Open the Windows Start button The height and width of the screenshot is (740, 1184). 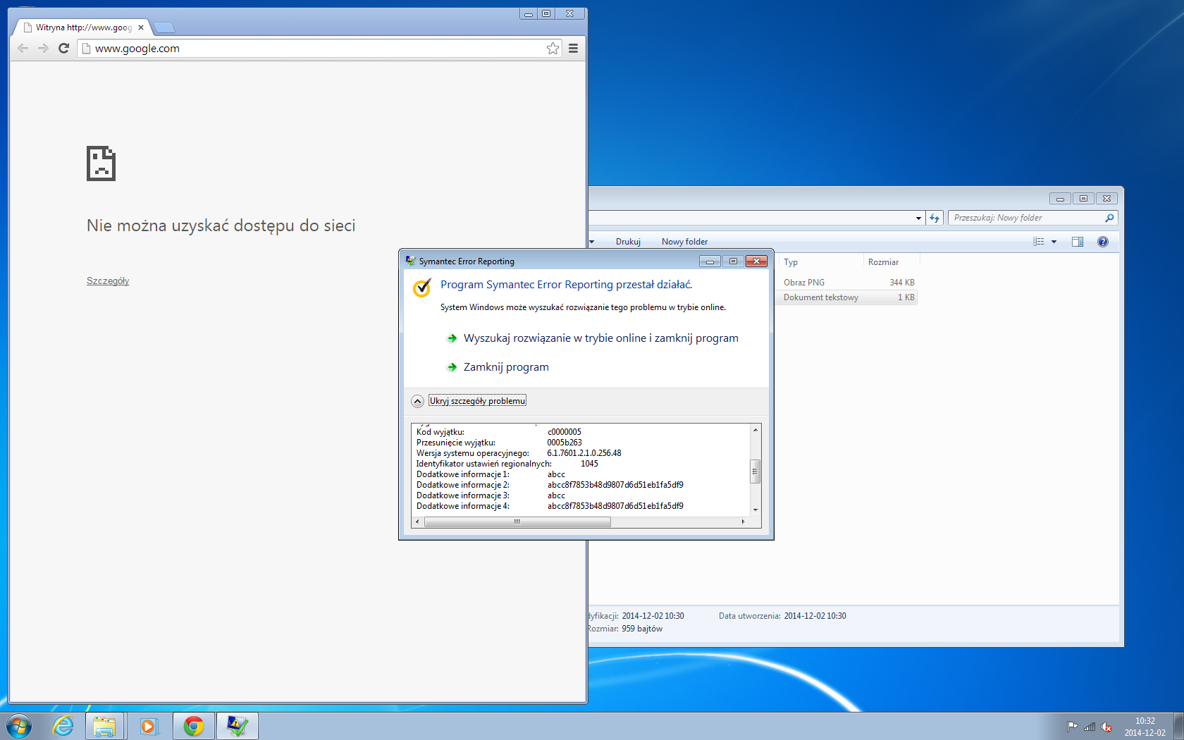click(19, 726)
